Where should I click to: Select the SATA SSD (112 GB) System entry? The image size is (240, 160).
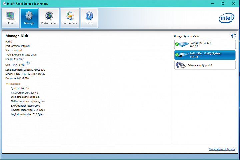click(x=205, y=55)
